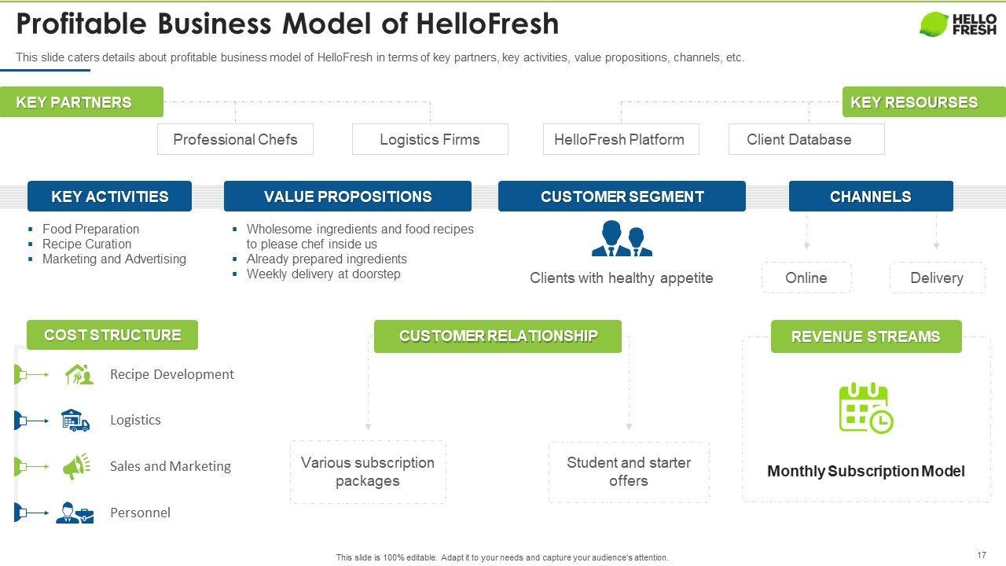Click the Recipe Development house icon
Screen dimensions: 1006x566
point(79,374)
